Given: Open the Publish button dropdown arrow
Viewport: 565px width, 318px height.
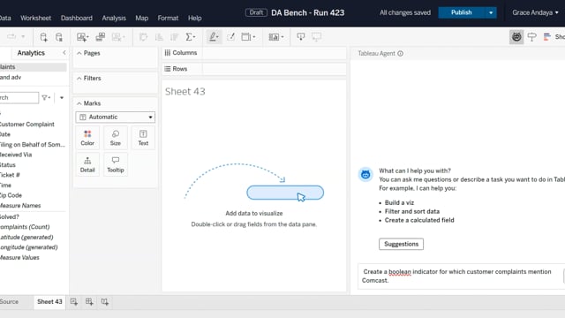Looking at the screenshot, I should pyautogui.click(x=491, y=12).
